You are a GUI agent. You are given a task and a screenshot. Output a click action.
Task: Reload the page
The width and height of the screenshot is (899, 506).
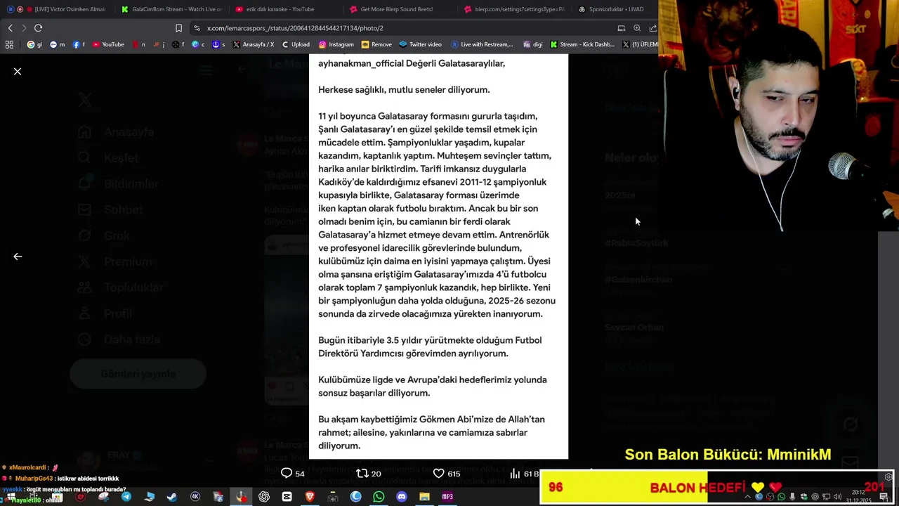[x=38, y=28]
